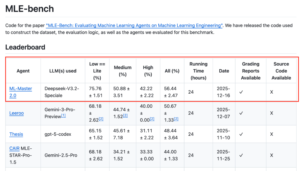Select the Deepseek-V3.2-Speciale table cell

coord(62,92)
